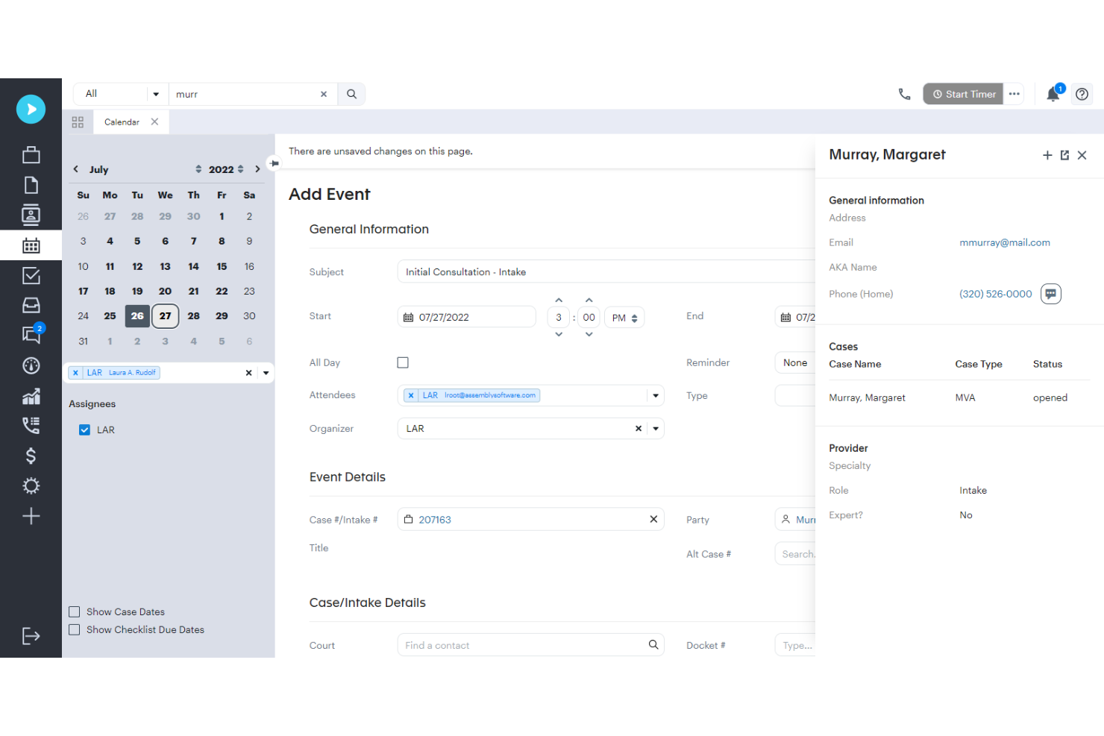Open the Murray, Margaret case row

tap(959, 397)
